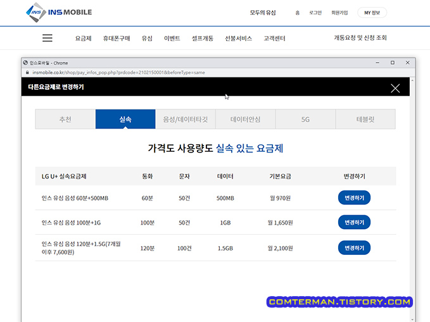The image size is (430, 322).
Task: Open the 음성/데이터타깃 tab
Action: click(186, 119)
